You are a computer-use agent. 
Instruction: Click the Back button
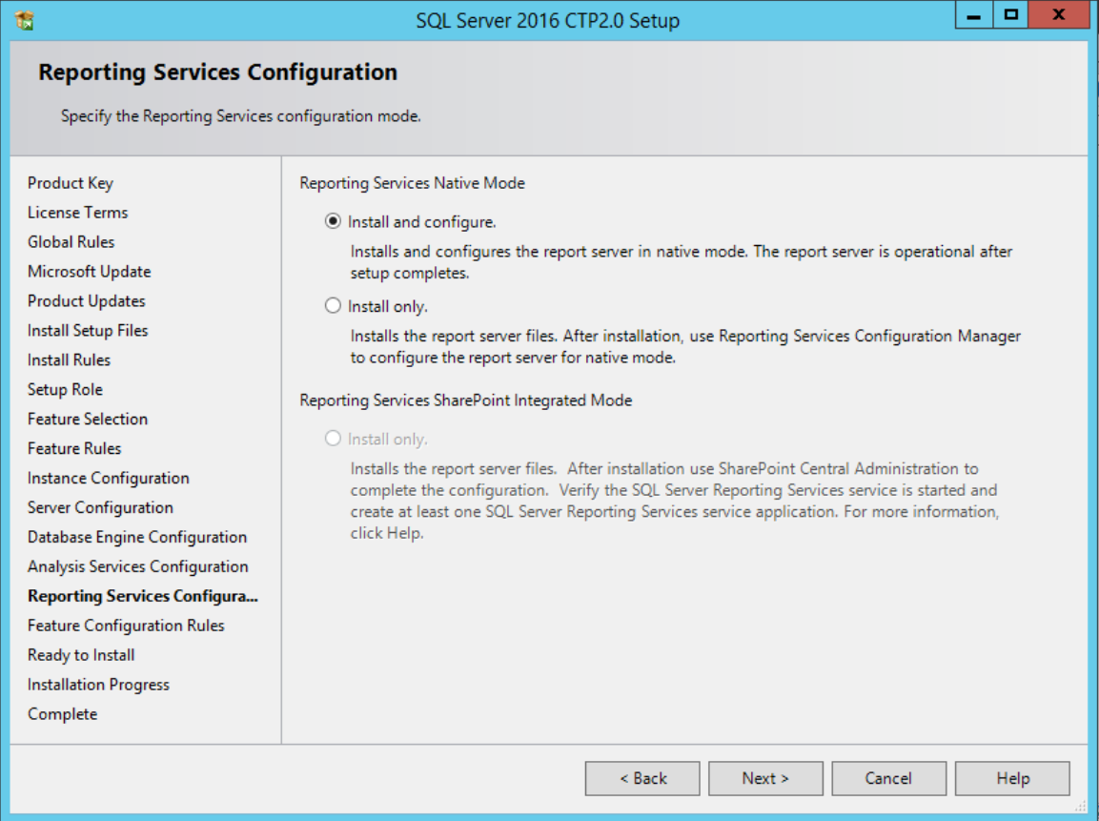tap(642, 778)
